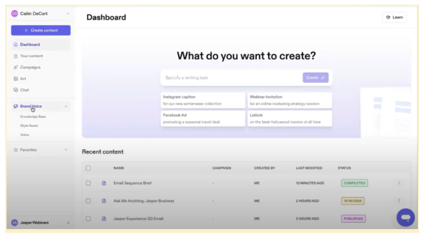Click the PUBLISHED status badge
Viewport: 423px width, 237px height.
(x=353, y=219)
